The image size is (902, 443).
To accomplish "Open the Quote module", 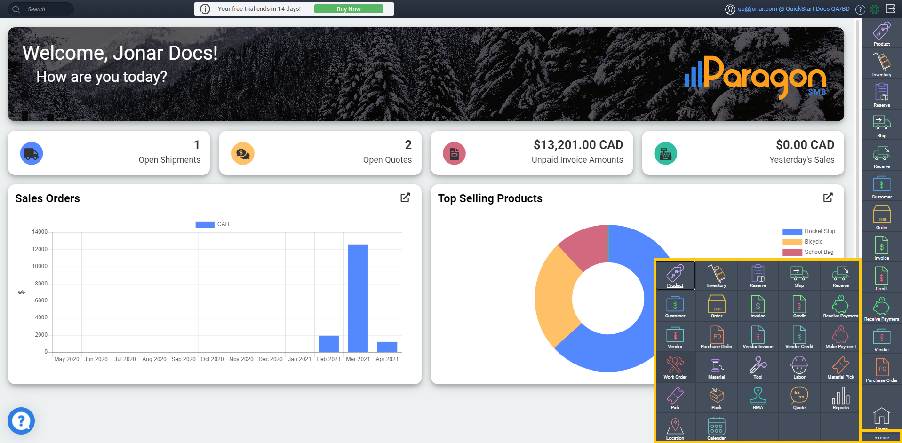I will coord(799,397).
